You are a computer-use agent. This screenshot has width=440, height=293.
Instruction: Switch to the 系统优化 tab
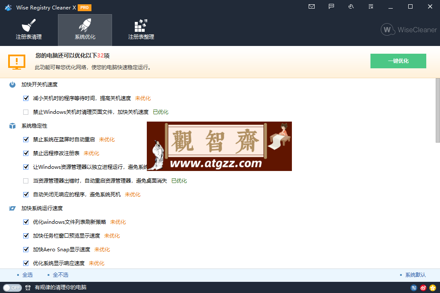pyautogui.click(x=85, y=30)
